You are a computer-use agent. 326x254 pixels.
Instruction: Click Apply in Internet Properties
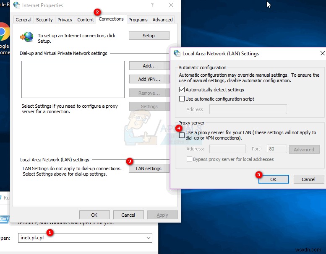coord(162,215)
